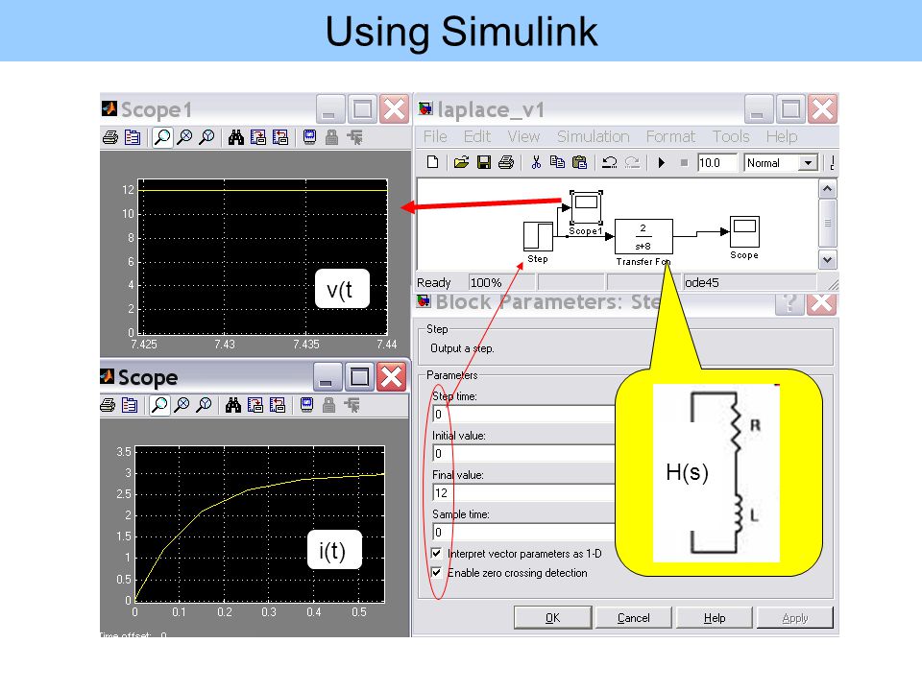
Task: Open File menu in laplace_v1
Action: [435, 136]
